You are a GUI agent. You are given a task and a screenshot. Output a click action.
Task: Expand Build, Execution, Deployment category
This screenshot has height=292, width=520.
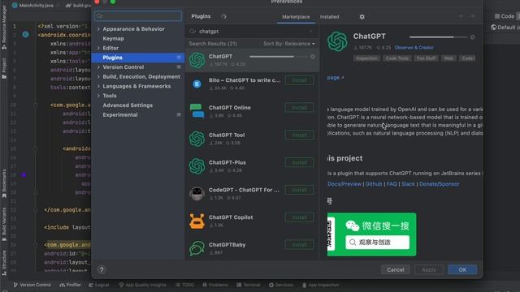click(98, 76)
